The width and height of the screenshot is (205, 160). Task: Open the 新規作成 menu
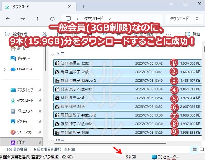click(x=18, y=34)
